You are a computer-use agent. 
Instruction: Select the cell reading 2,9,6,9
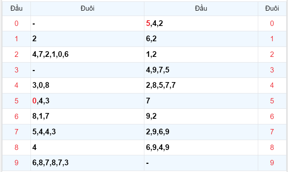click(x=157, y=132)
